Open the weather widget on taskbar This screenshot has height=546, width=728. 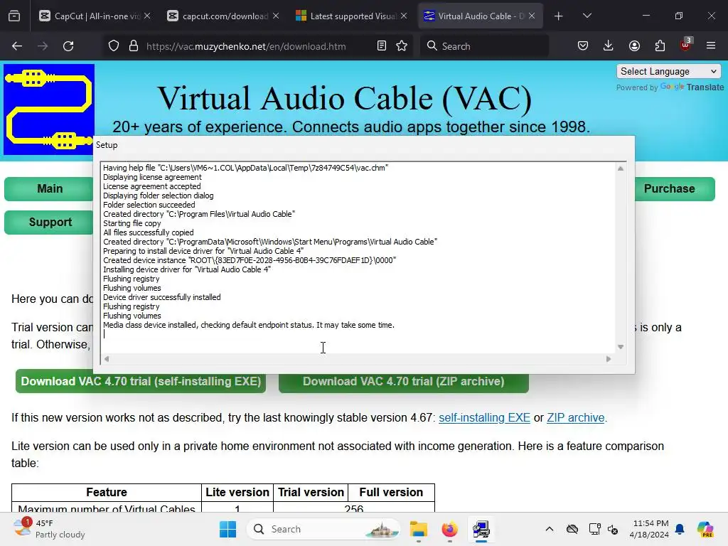[49, 529]
